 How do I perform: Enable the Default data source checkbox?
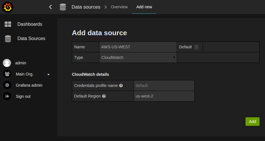pyautogui.click(x=196, y=47)
